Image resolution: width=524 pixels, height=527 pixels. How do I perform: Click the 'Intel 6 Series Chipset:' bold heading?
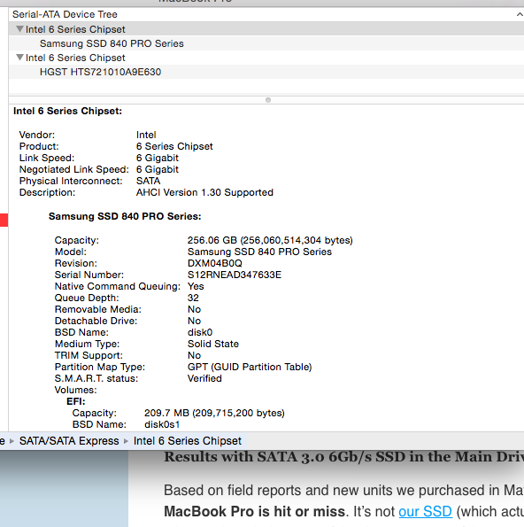pos(67,111)
